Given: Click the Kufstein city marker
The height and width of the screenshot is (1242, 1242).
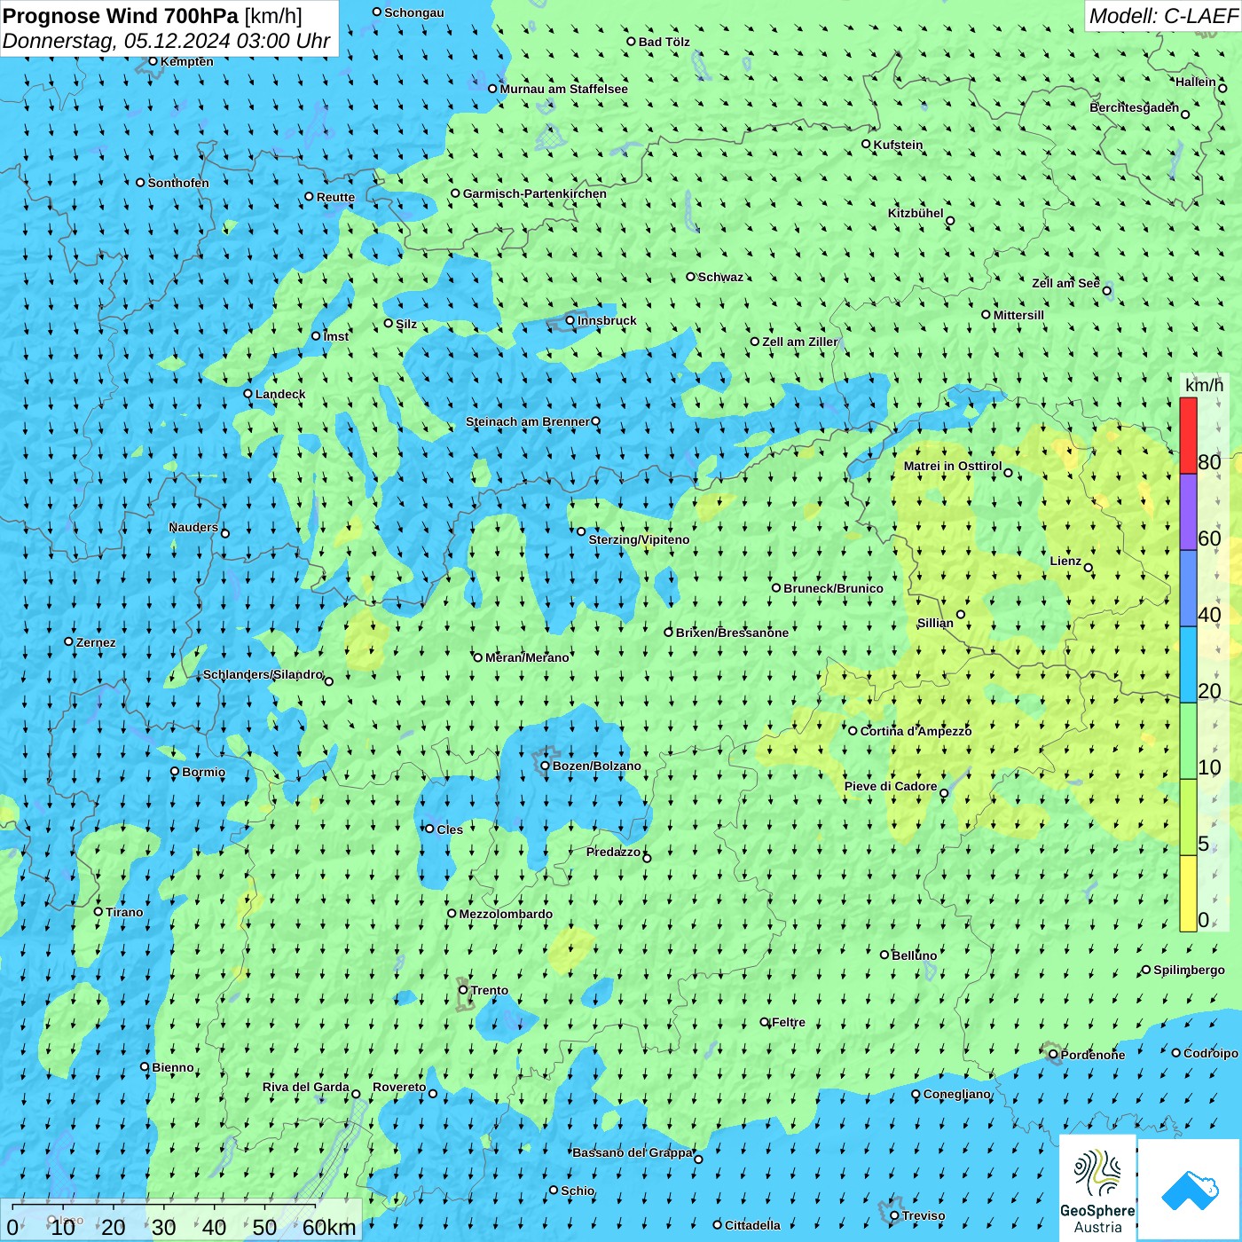Looking at the screenshot, I should pos(867,144).
